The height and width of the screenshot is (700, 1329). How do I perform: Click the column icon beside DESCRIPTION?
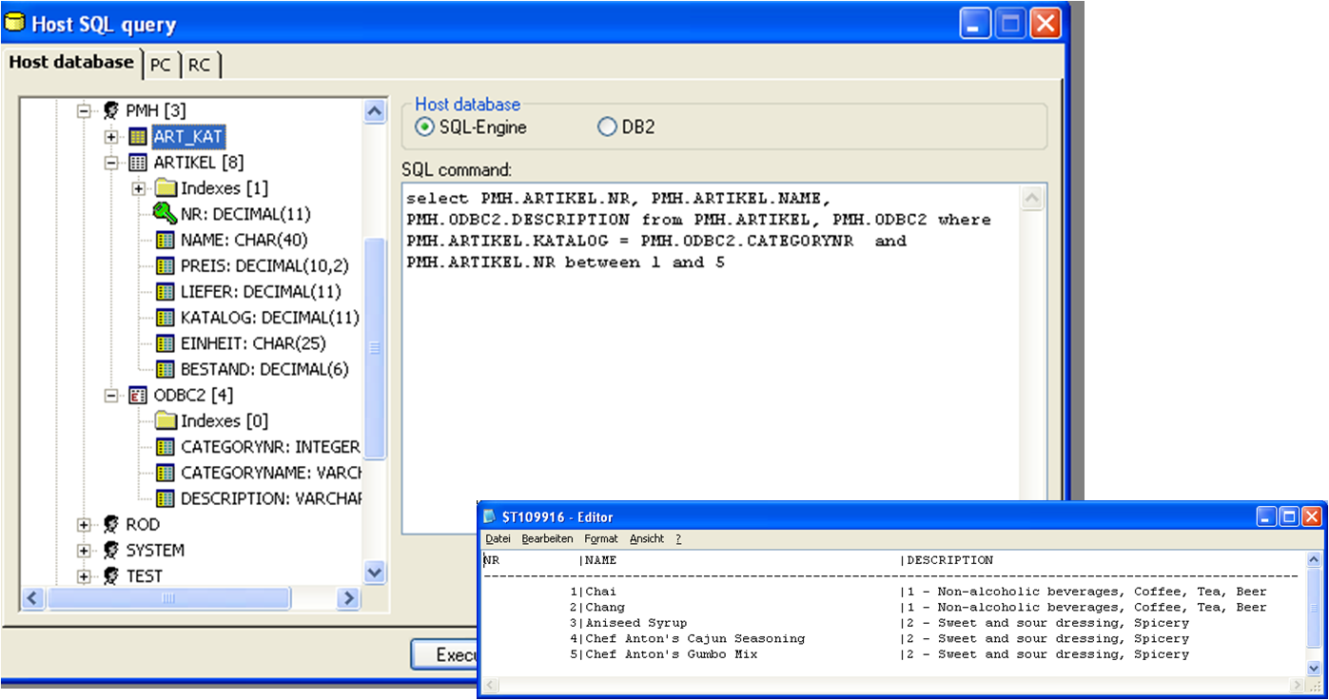coord(165,497)
